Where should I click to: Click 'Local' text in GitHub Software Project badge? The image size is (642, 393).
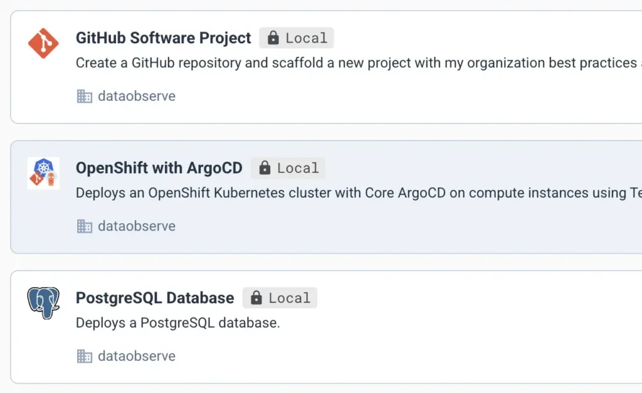[307, 38]
